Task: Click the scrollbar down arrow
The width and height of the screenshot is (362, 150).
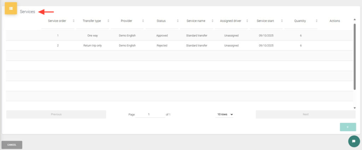Action: (355, 108)
